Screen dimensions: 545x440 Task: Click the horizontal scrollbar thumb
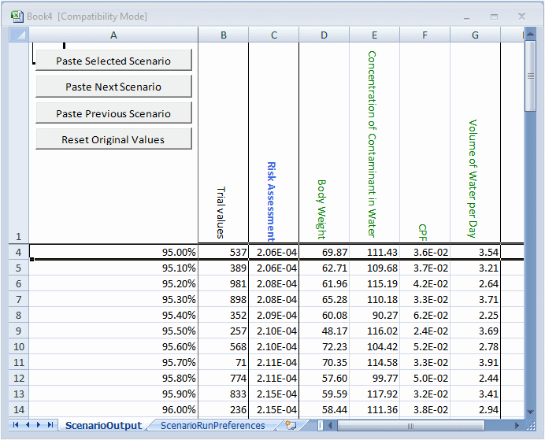(410, 425)
